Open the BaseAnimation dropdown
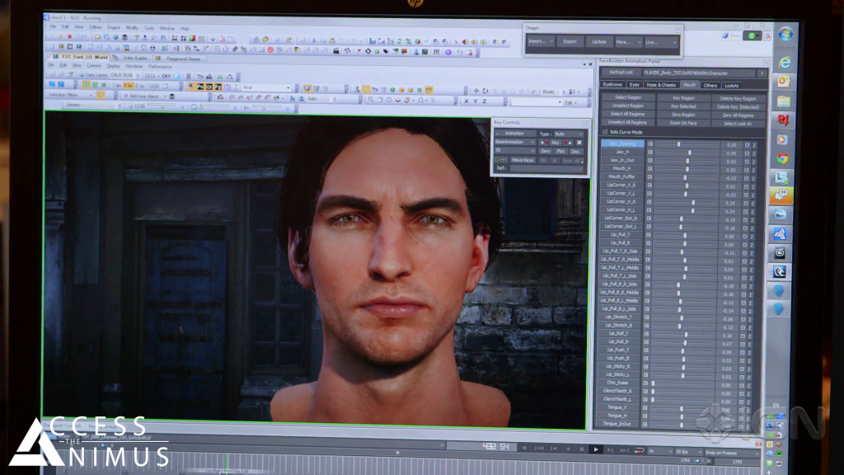Image resolution: width=844 pixels, height=475 pixels. pyautogui.click(x=514, y=142)
